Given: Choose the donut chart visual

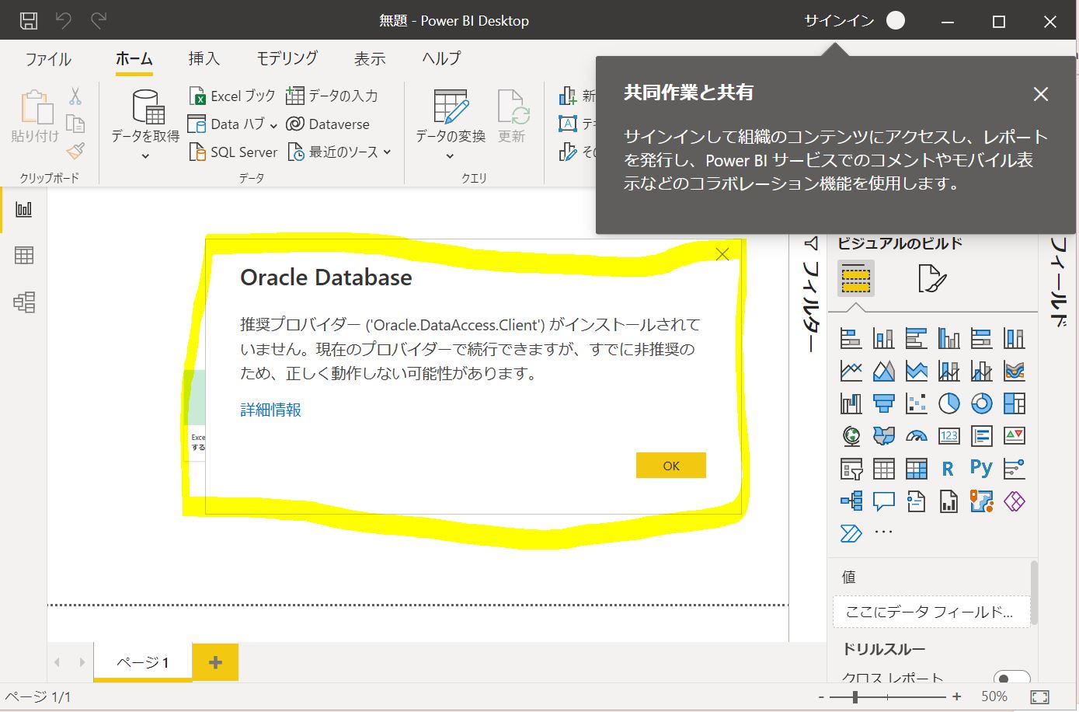Looking at the screenshot, I should pyautogui.click(x=981, y=403).
